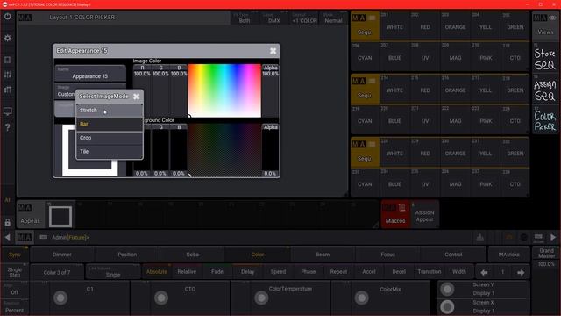This screenshot has width=561, height=316.
Task: Open the Link Values Single dropdown
Action: (x=113, y=272)
